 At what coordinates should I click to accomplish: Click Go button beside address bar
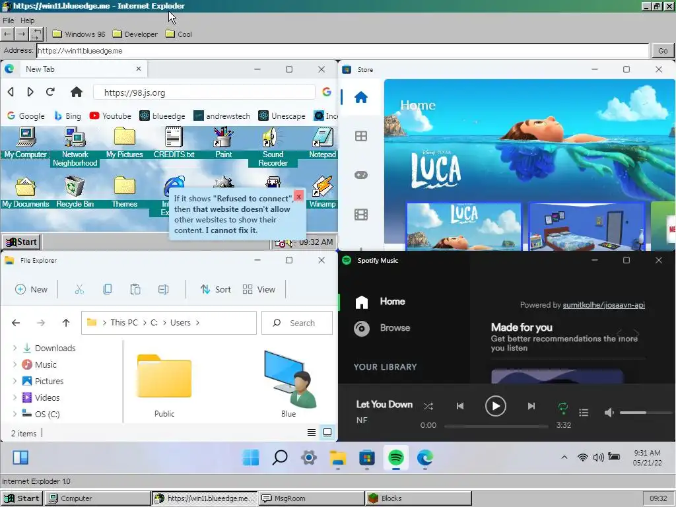[x=663, y=50]
